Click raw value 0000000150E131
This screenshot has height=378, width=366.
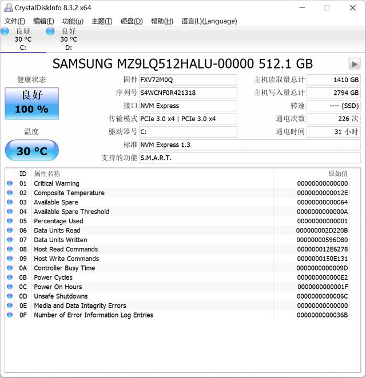coord(322,259)
